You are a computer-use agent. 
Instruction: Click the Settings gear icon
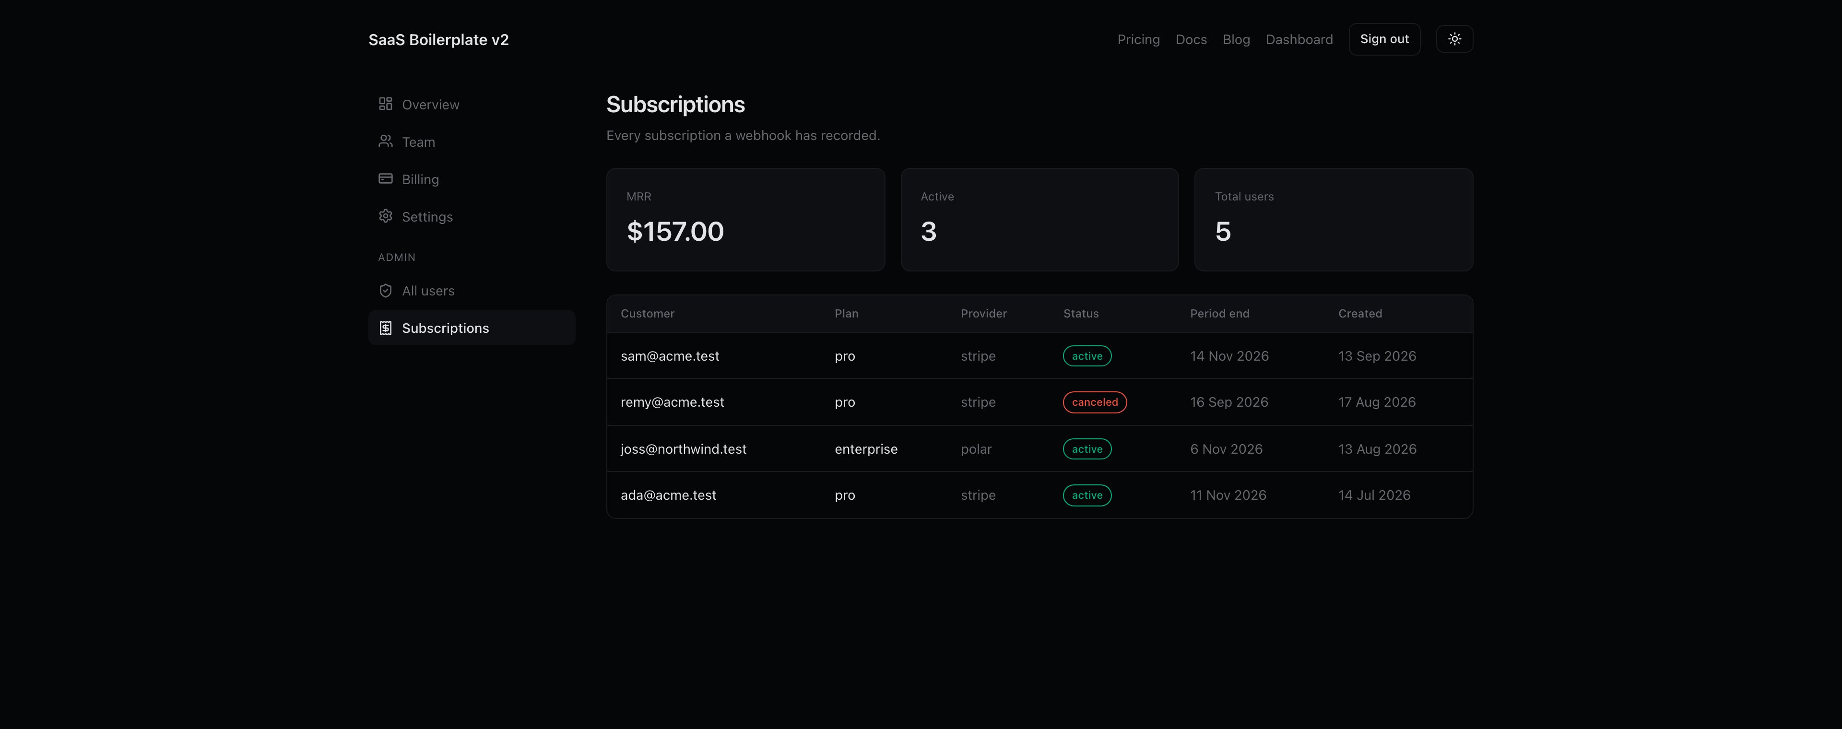coord(385,216)
